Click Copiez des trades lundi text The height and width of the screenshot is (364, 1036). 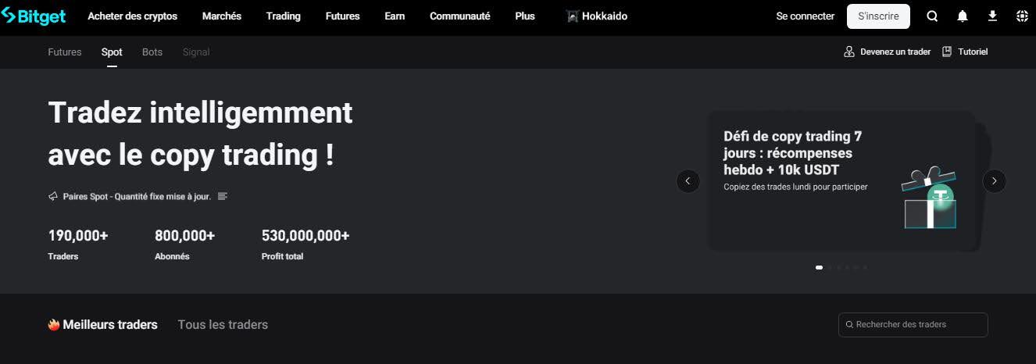(795, 187)
